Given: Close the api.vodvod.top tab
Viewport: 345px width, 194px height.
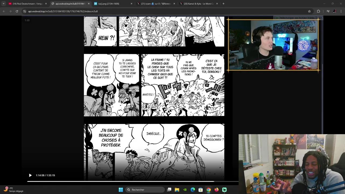Looking at the screenshot, I should coord(89,4).
